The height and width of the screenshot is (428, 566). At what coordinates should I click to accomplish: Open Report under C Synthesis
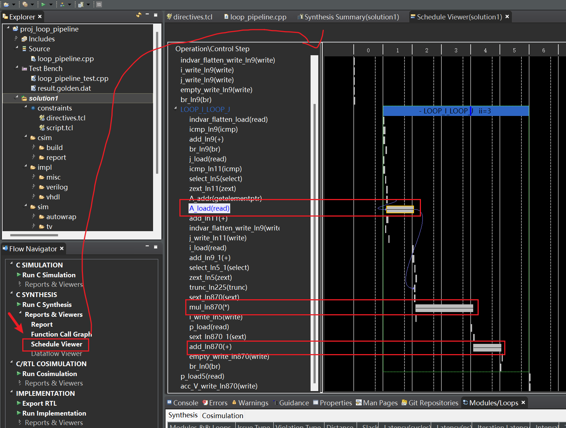[x=42, y=324]
